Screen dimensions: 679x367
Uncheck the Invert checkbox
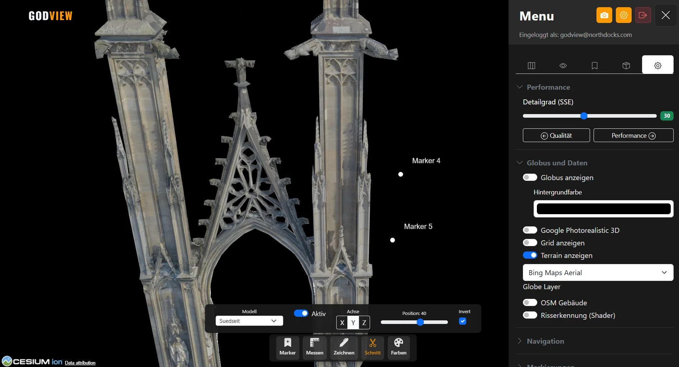[462, 321]
